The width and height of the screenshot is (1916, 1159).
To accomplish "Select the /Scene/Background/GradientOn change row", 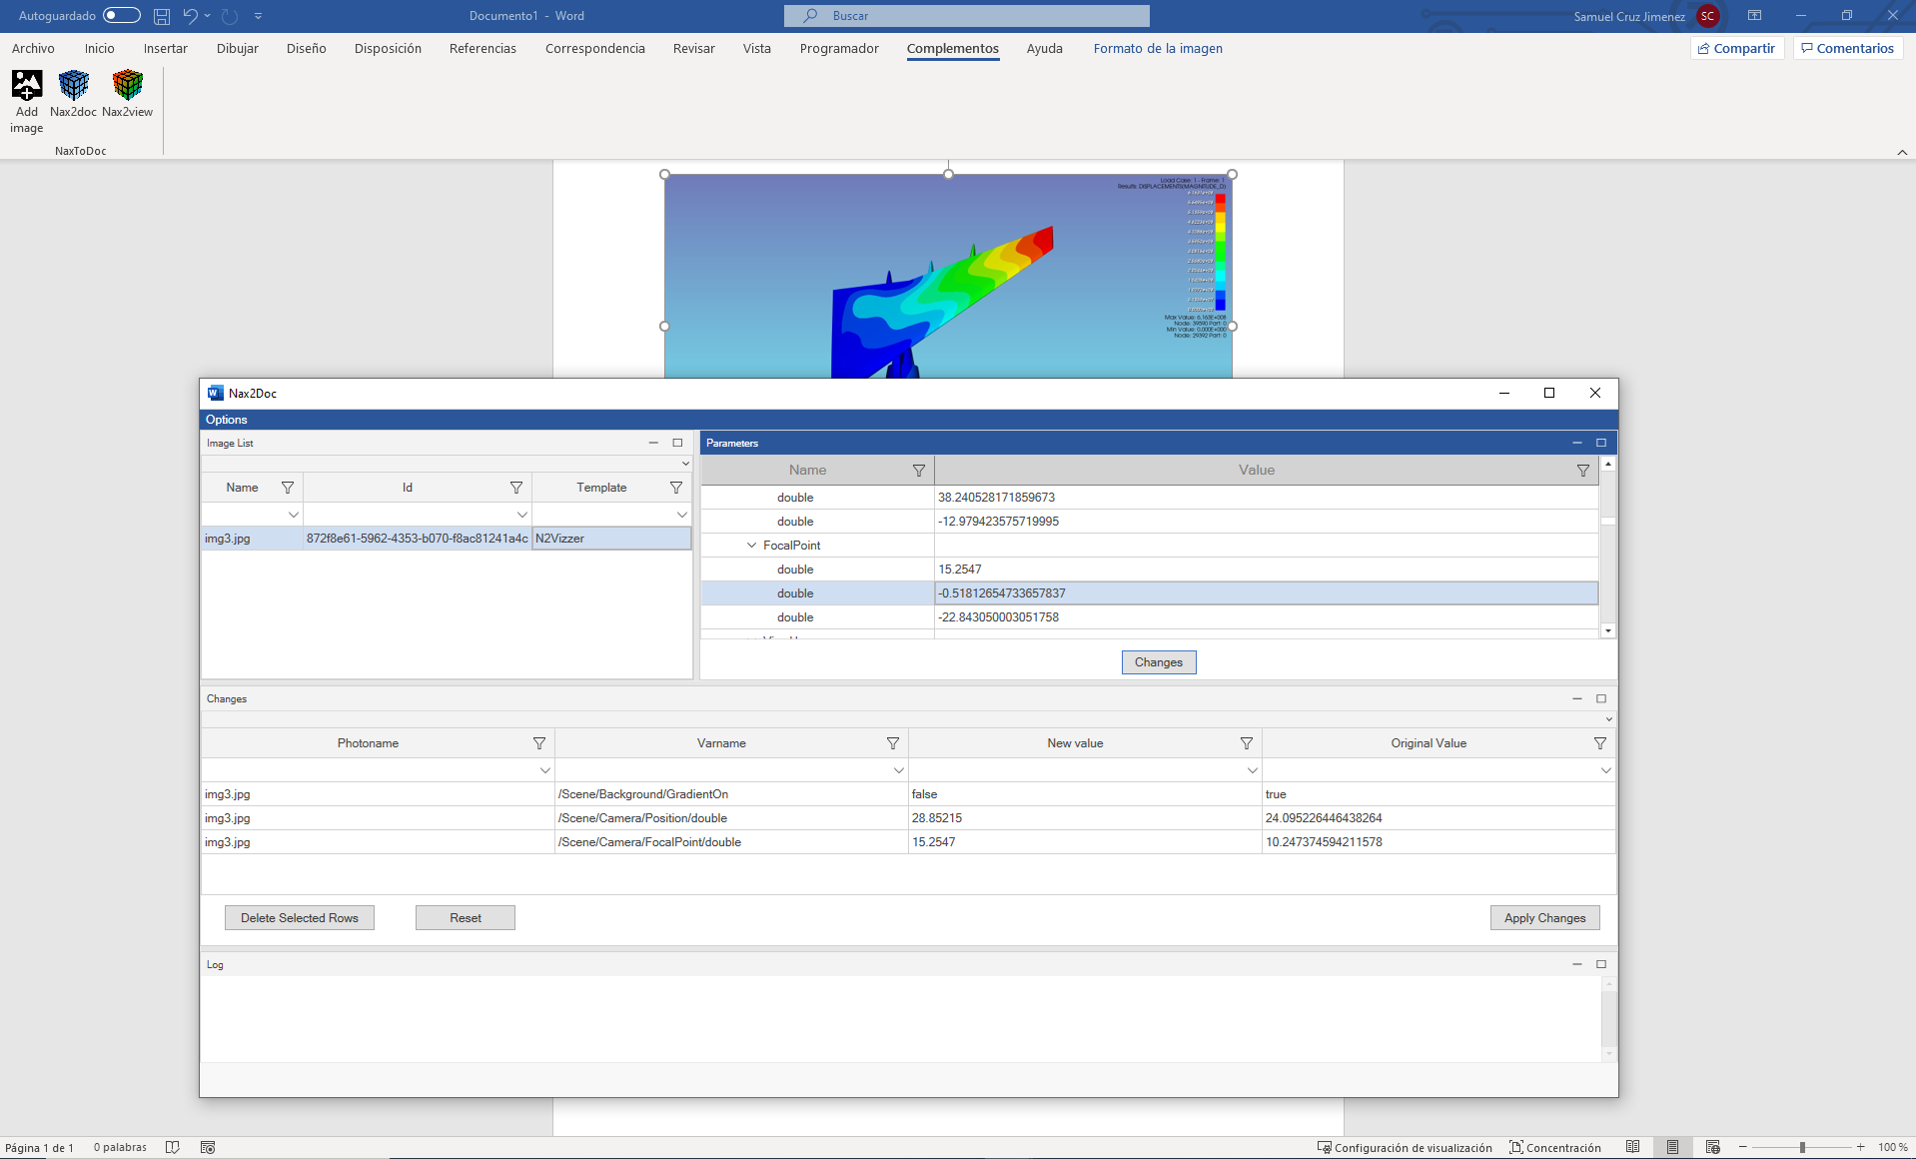I will 908,794.
